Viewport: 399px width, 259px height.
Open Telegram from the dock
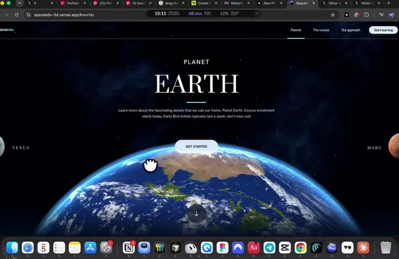(269, 247)
